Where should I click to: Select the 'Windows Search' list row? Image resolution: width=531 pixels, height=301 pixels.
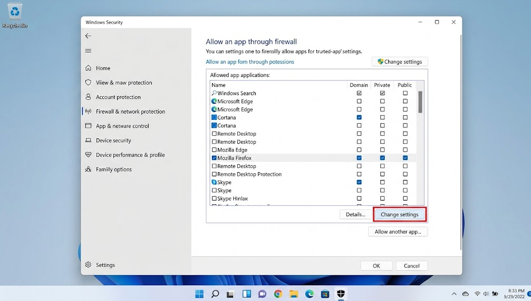pos(313,93)
